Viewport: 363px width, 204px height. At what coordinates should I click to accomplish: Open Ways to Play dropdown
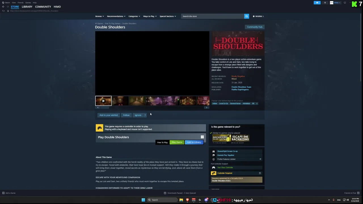click(150, 16)
